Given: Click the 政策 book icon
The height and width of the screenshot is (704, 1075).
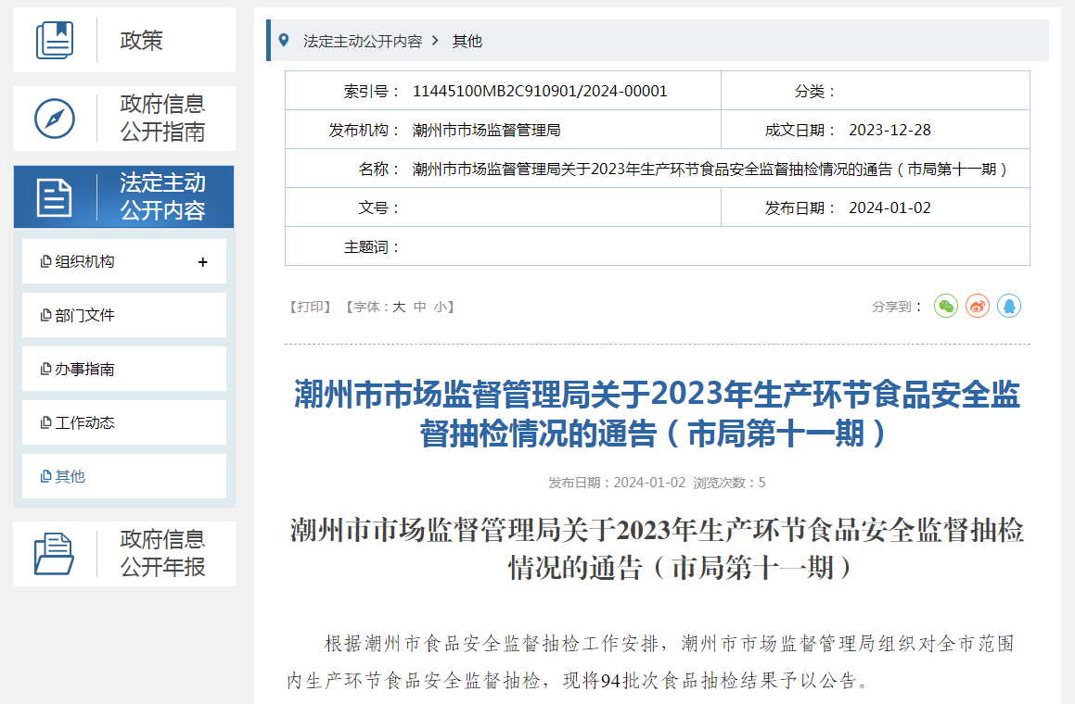Looking at the screenshot, I should coord(55,40).
